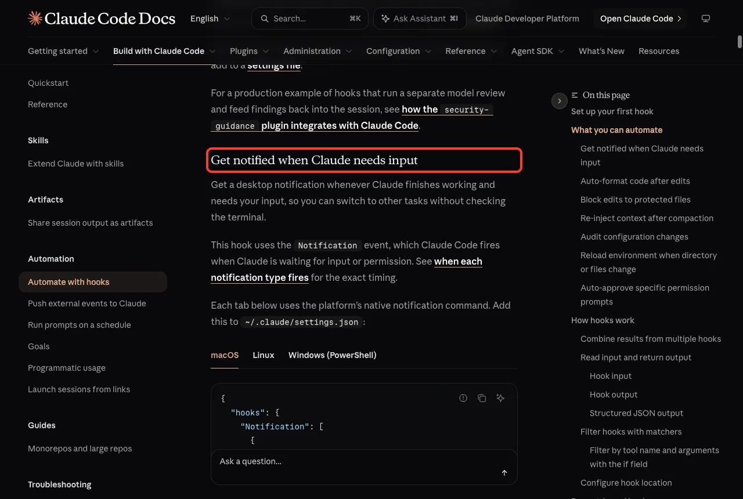Open the Goals sidebar page

tap(39, 346)
